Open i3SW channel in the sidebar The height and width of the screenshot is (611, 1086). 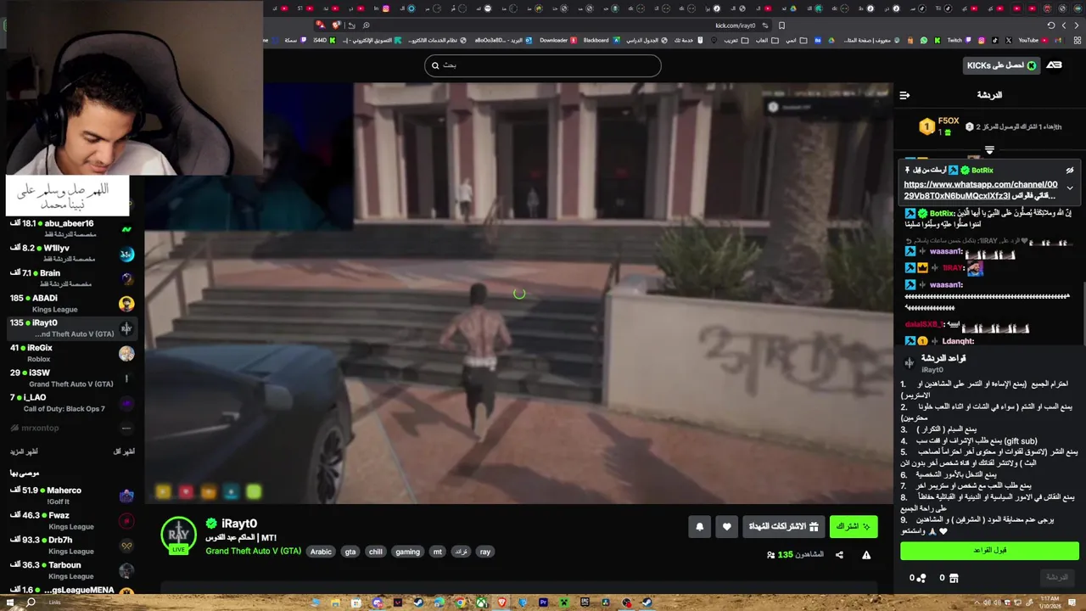(x=72, y=378)
